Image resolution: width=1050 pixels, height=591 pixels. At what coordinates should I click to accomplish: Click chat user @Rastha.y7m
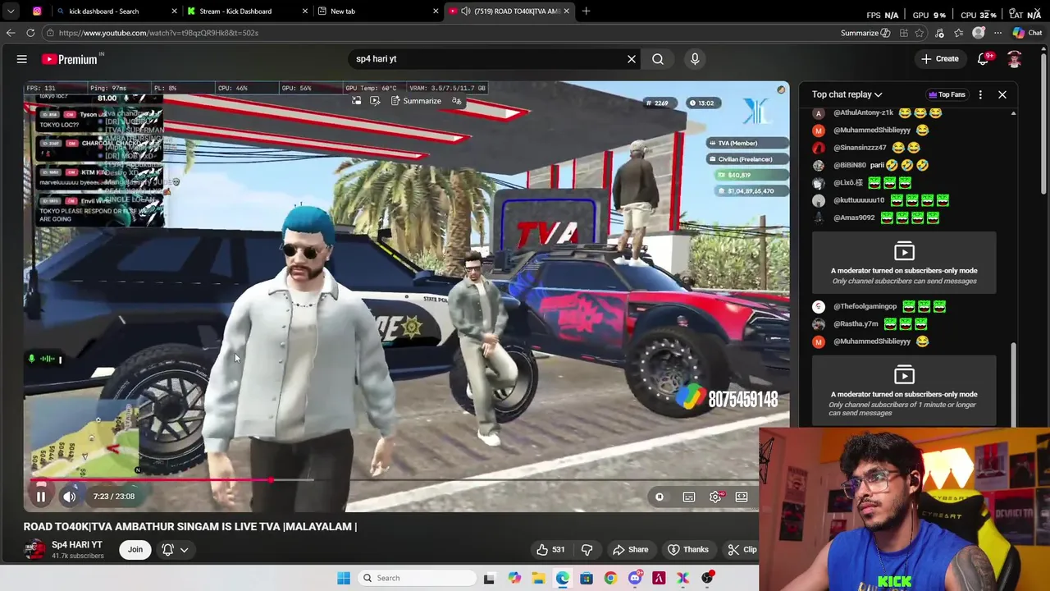[856, 323]
